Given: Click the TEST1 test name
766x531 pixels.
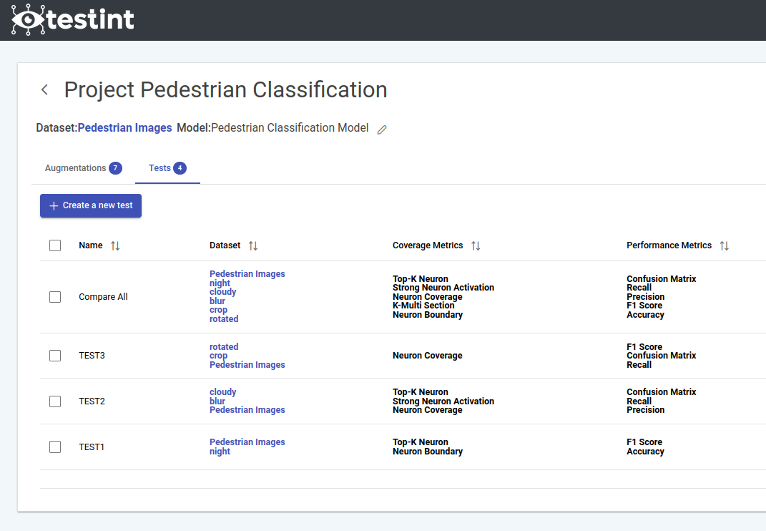Looking at the screenshot, I should pos(92,447).
